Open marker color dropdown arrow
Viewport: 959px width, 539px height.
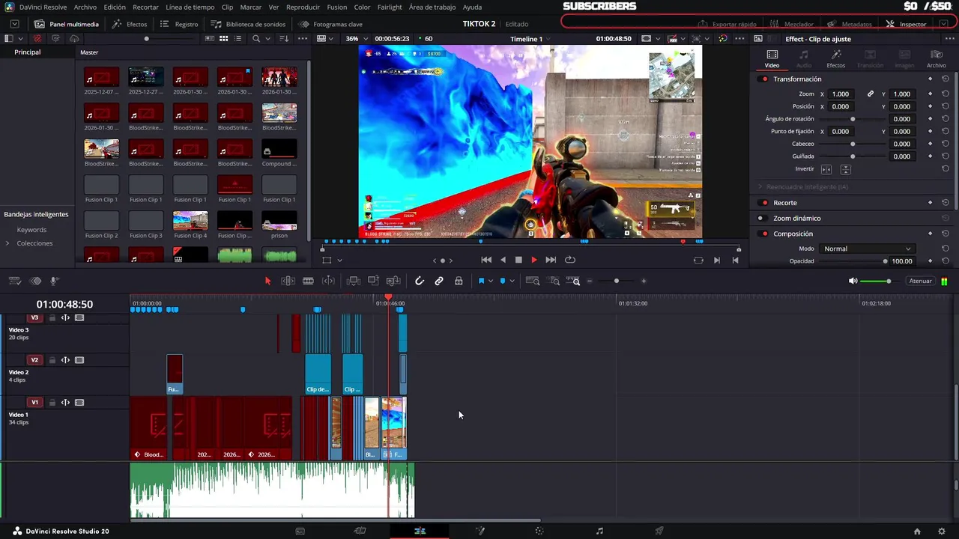pyautogui.click(x=512, y=281)
